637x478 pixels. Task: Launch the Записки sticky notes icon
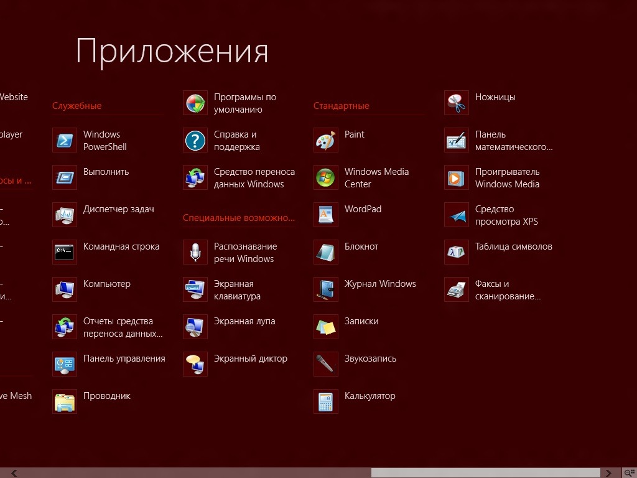[326, 327]
